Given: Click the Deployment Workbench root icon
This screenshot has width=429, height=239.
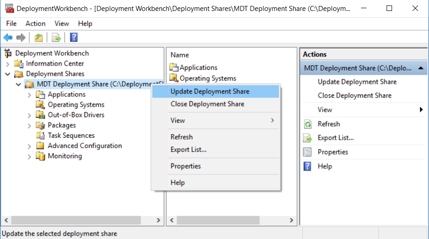Looking at the screenshot, I should tap(8, 53).
